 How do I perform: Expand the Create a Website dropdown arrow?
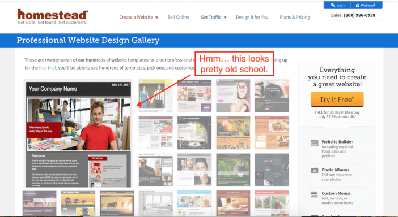click(156, 18)
